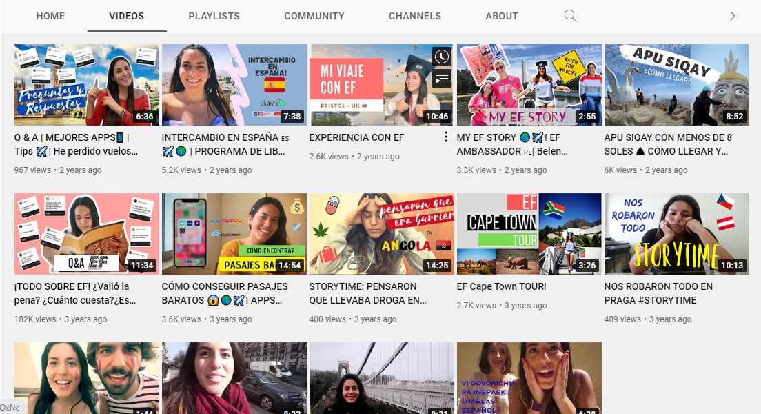Screen dimensions: 761x414
Task: Open thumbnail with couple with face paint
Action: coord(87,378)
